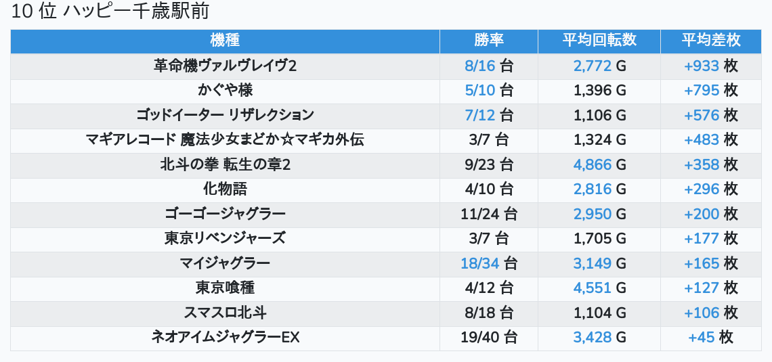Image resolution: width=772 pixels, height=362 pixels.
Task: Select the 7/12 win rate link
Action: [480, 115]
